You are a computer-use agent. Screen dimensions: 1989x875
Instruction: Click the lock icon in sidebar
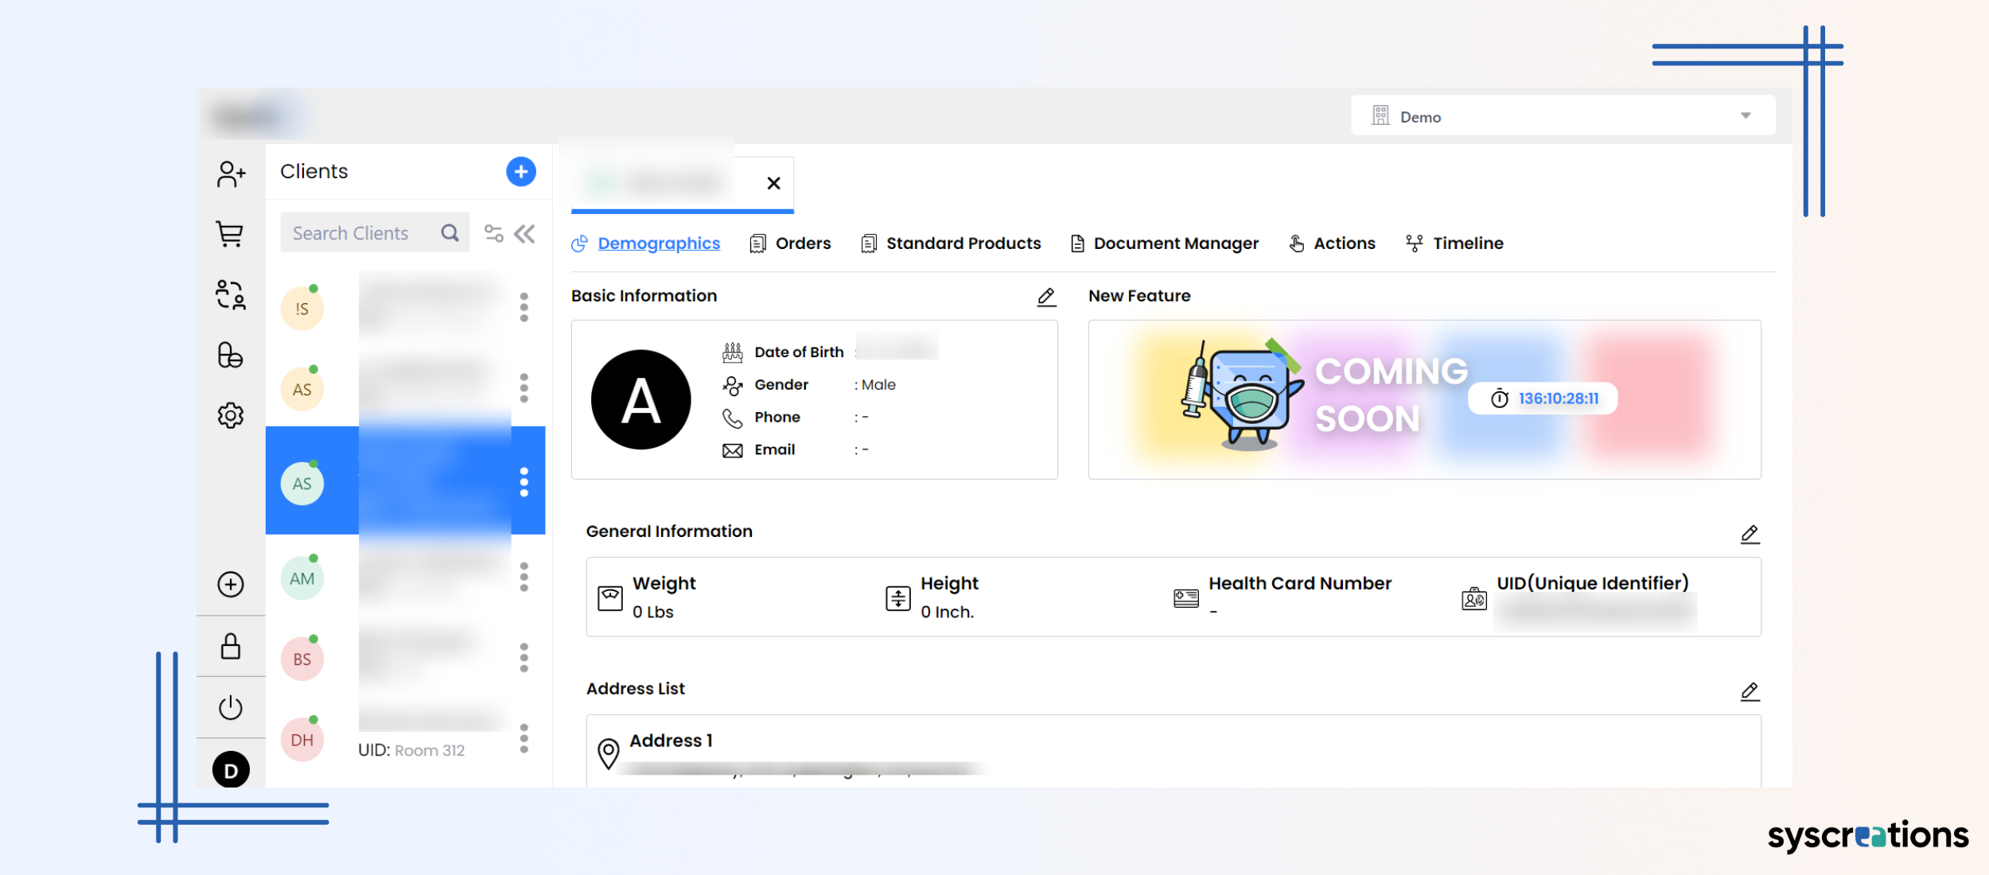[231, 646]
